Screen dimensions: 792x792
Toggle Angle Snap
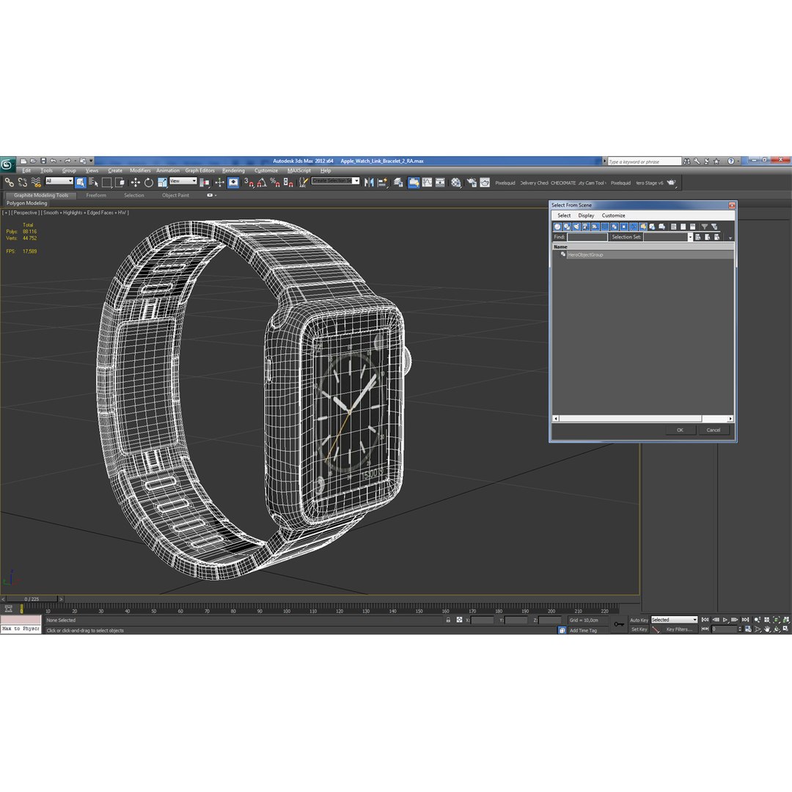click(262, 183)
